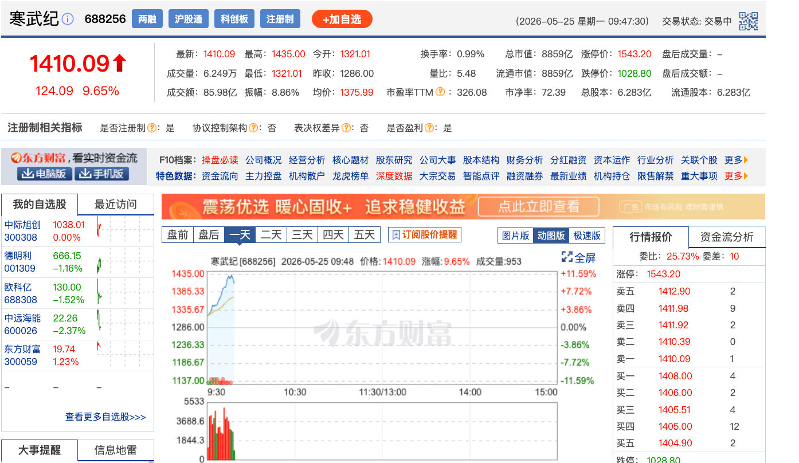Click the 卖一 price 1410.09

(x=675, y=359)
